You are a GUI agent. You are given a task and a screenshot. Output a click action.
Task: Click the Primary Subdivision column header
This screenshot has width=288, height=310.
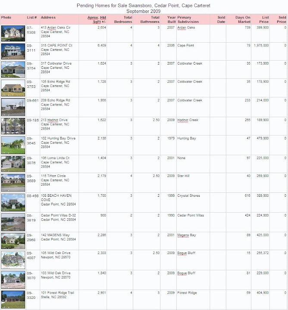tap(188, 19)
